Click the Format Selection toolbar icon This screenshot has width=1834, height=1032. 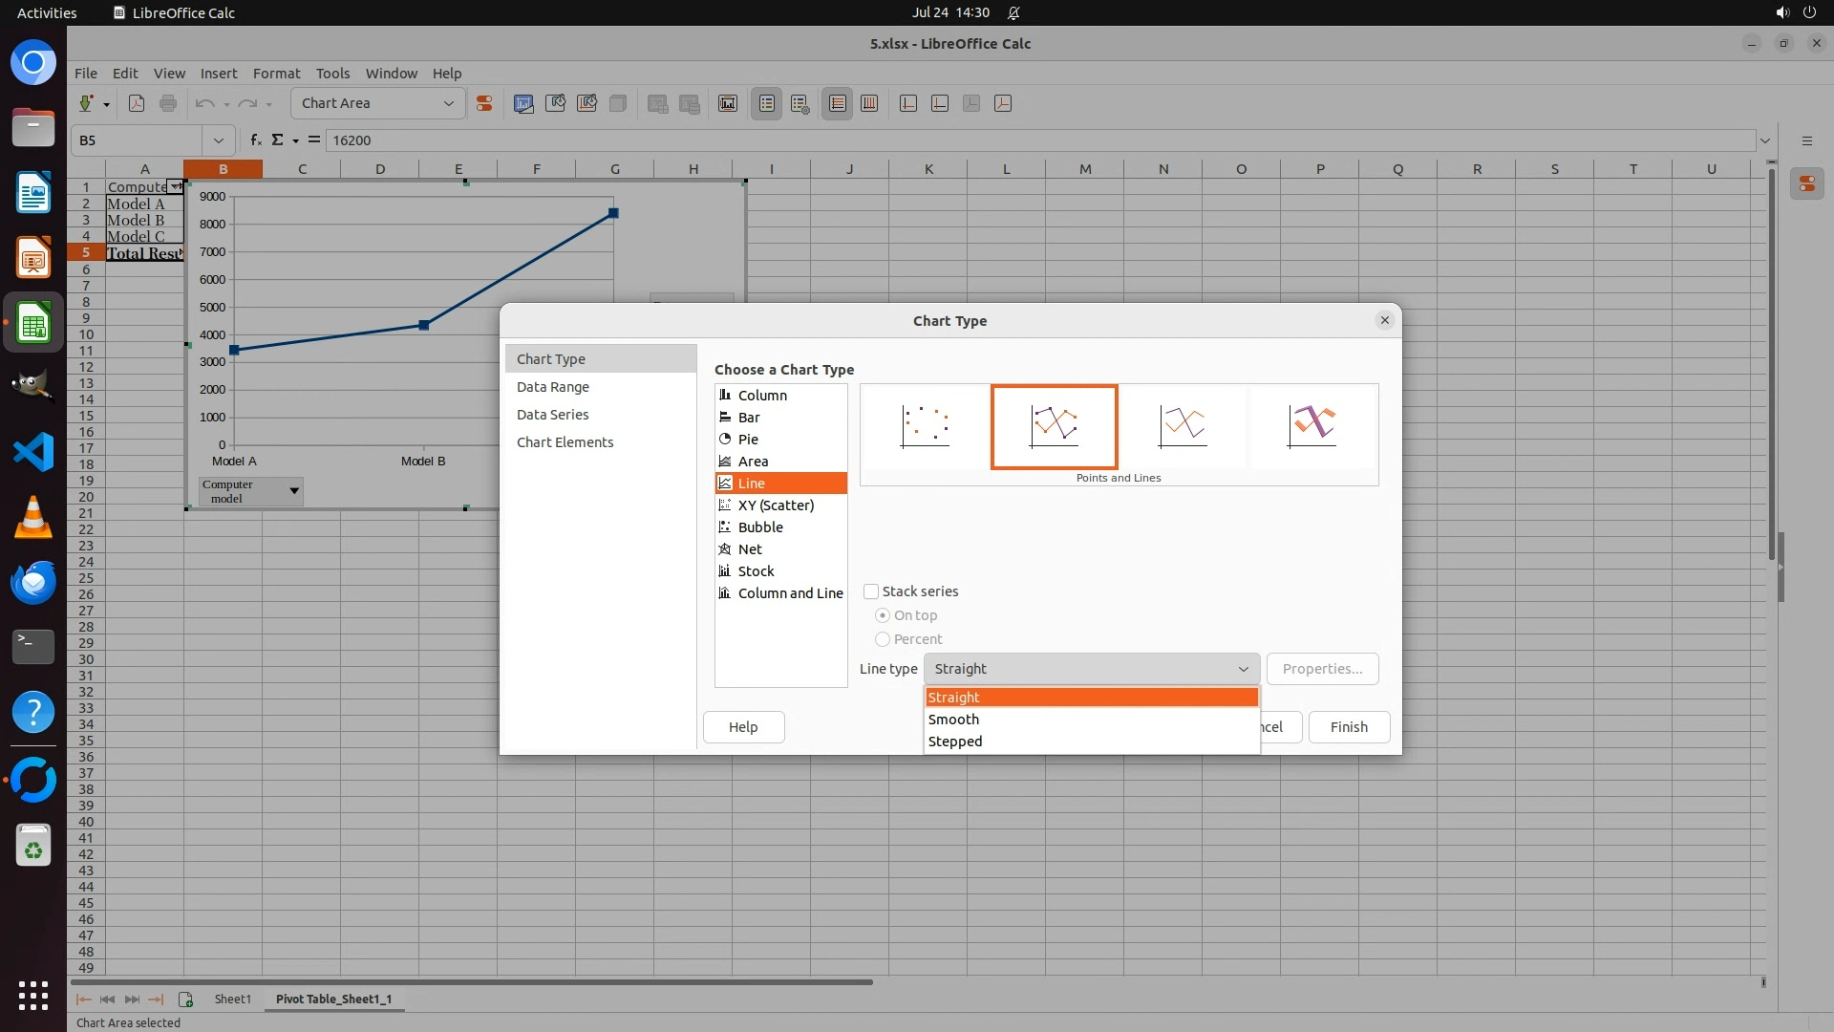pos(484,103)
